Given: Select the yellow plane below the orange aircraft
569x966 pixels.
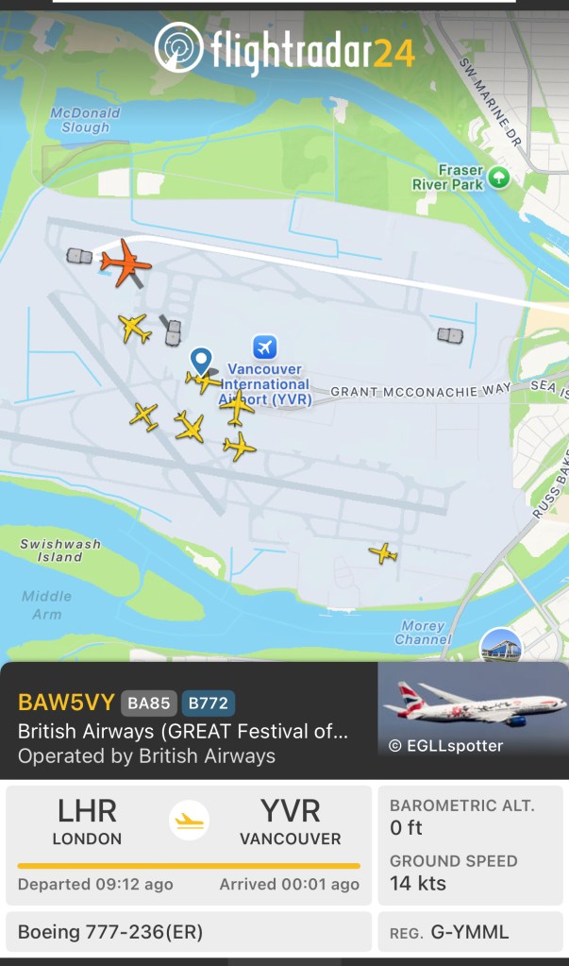Looking at the screenshot, I should [x=135, y=328].
